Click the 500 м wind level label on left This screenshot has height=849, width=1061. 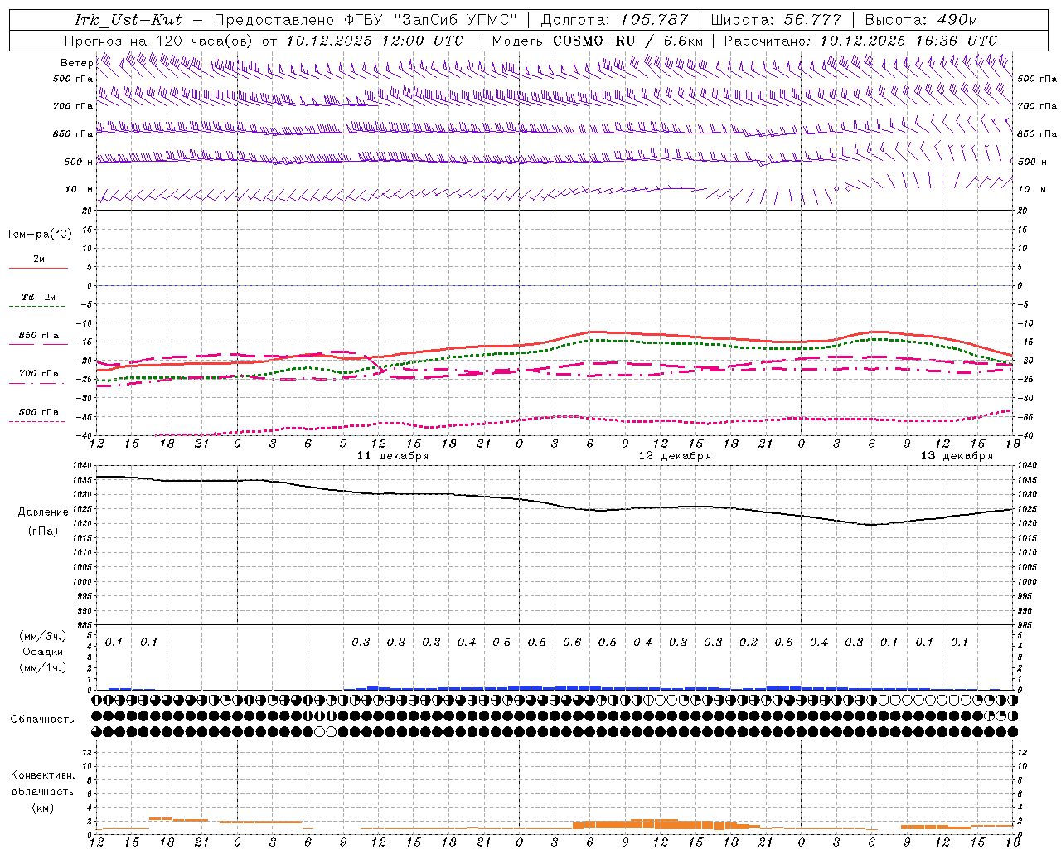[x=80, y=162]
